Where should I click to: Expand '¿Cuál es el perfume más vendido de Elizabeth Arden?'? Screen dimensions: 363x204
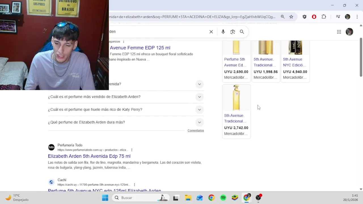[x=126, y=97]
